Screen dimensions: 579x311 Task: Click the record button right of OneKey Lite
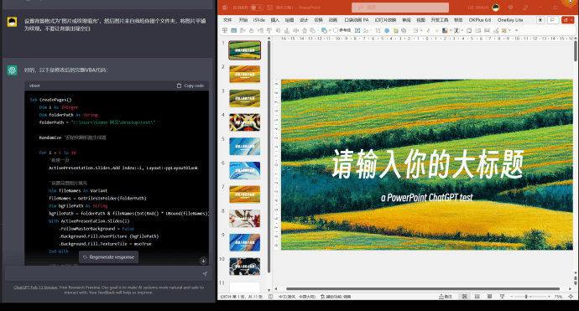pos(540,20)
